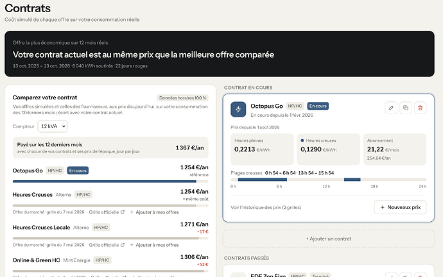The height and width of the screenshot is (277, 443).
Task: Click the En cours badge in comparison list
Action: point(78,171)
